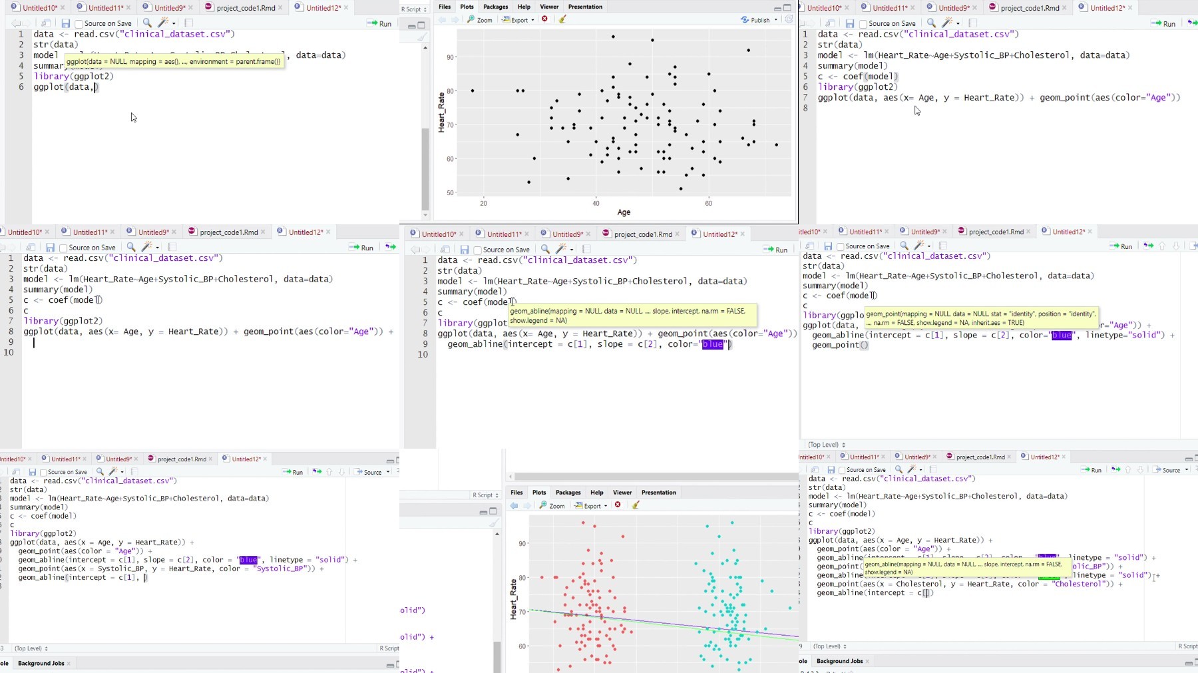Click Run in editor showing geom_point tooltip

[x=1121, y=246]
